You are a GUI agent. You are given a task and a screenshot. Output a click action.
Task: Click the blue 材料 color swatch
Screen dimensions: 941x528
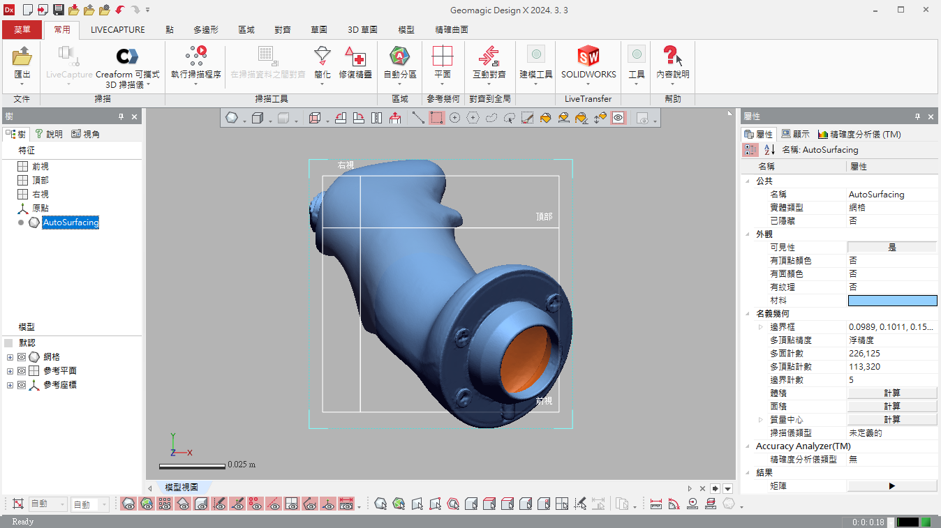click(x=892, y=300)
